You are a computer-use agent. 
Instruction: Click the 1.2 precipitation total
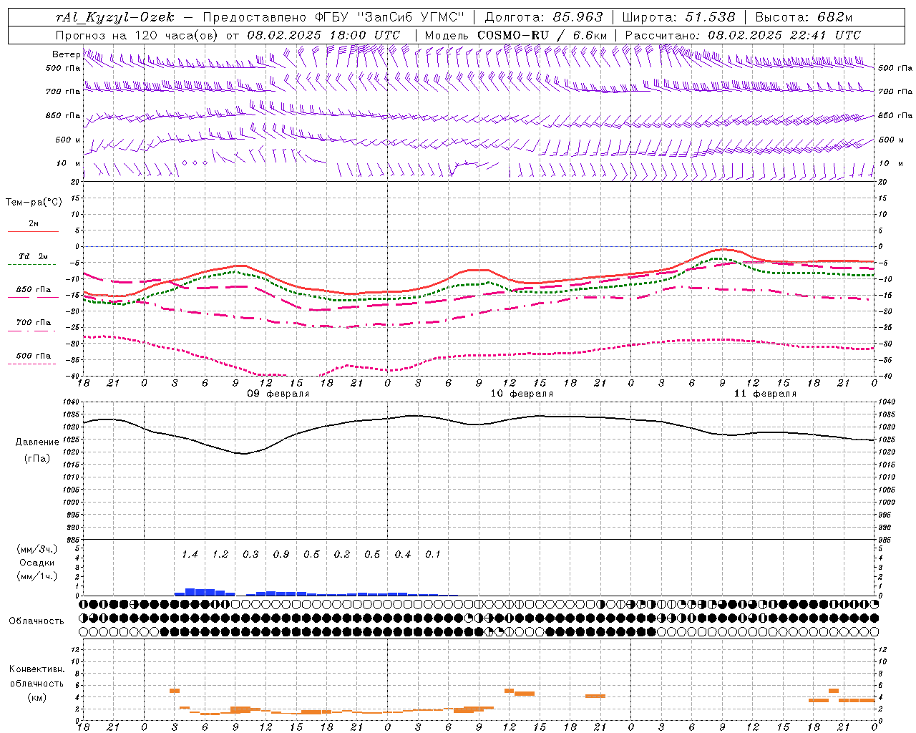coord(220,554)
